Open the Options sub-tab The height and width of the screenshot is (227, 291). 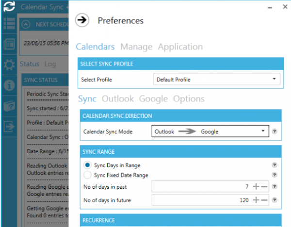(x=189, y=98)
